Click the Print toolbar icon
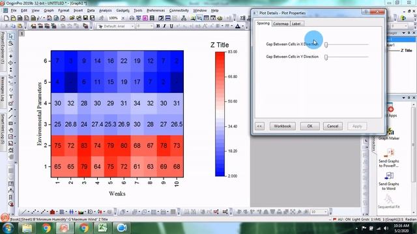 [x=132, y=18]
